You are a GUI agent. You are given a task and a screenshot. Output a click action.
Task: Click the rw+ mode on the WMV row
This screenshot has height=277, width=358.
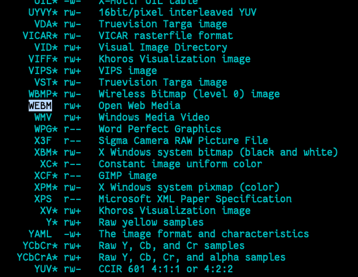[x=73, y=118]
